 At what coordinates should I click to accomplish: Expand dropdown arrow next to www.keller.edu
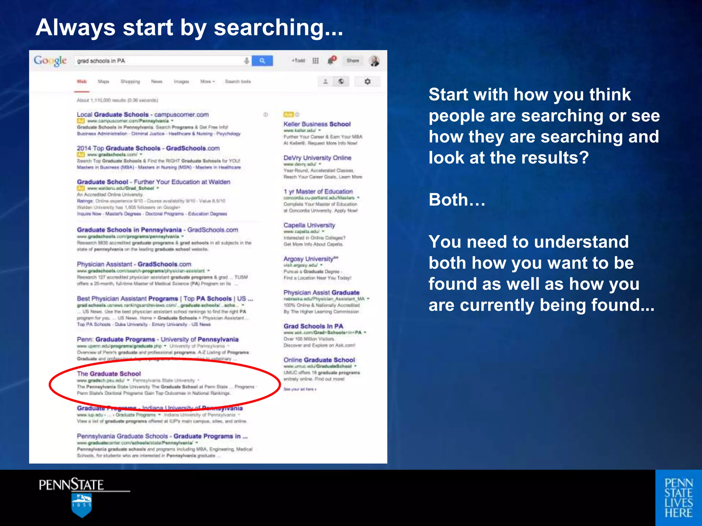[x=319, y=130]
